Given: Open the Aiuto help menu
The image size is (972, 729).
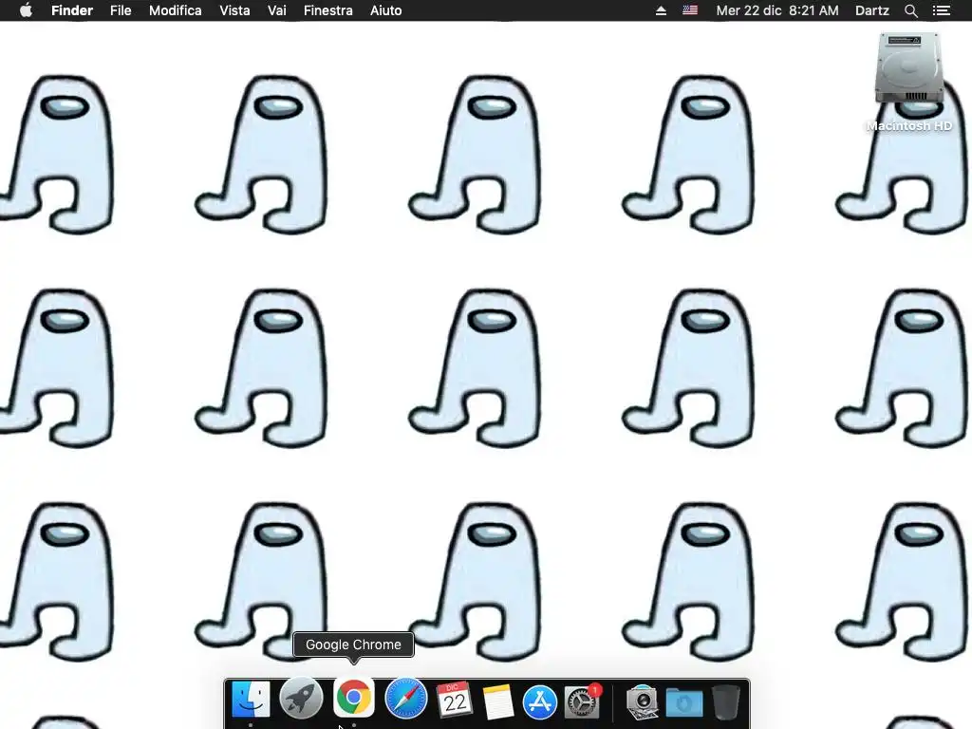Looking at the screenshot, I should pyautogui.click(x=385, y=10).
